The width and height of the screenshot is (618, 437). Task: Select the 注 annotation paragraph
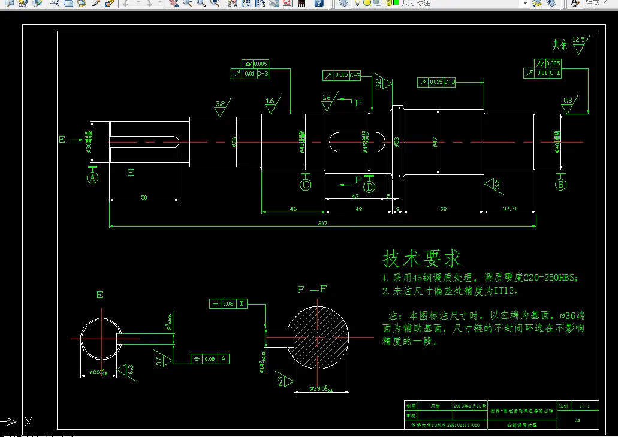click(484, 328)
